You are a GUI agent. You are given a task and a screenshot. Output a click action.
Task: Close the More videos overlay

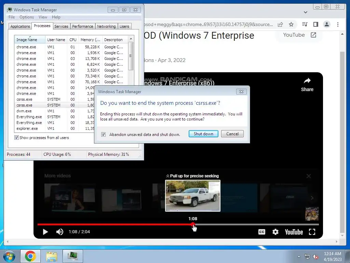click(309, 176)
